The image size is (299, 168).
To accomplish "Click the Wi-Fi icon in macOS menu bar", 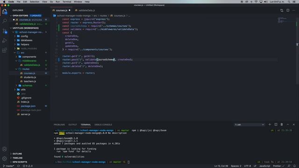I will coord(256,2).
